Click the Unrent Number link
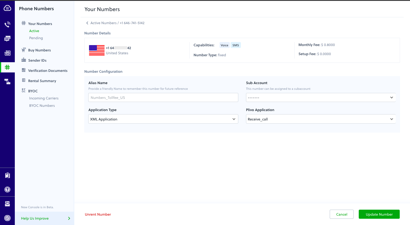 (98, 214)
